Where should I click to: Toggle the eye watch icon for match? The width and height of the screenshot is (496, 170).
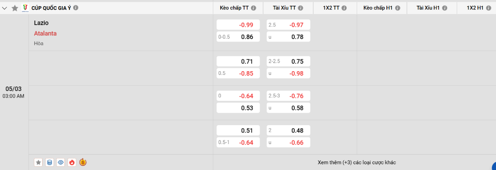61,162
